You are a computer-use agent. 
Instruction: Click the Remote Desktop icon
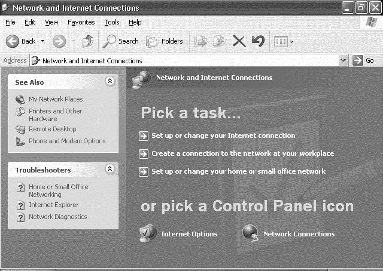[x=20, y=129]
